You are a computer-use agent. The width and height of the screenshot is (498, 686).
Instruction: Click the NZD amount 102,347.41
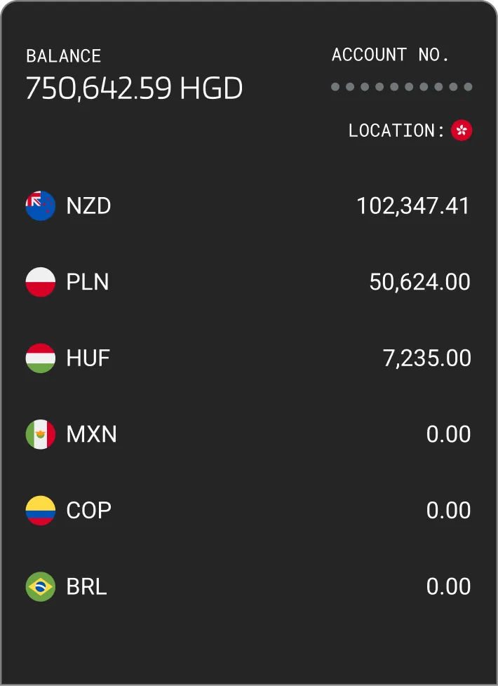pos(413,206)
